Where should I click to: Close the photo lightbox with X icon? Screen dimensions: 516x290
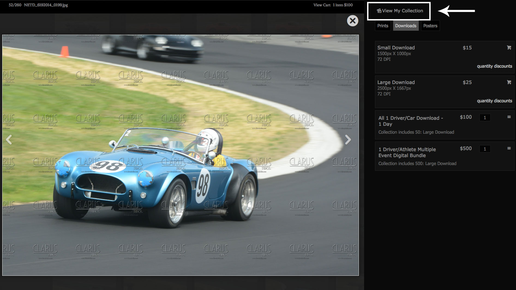[352, 21]
